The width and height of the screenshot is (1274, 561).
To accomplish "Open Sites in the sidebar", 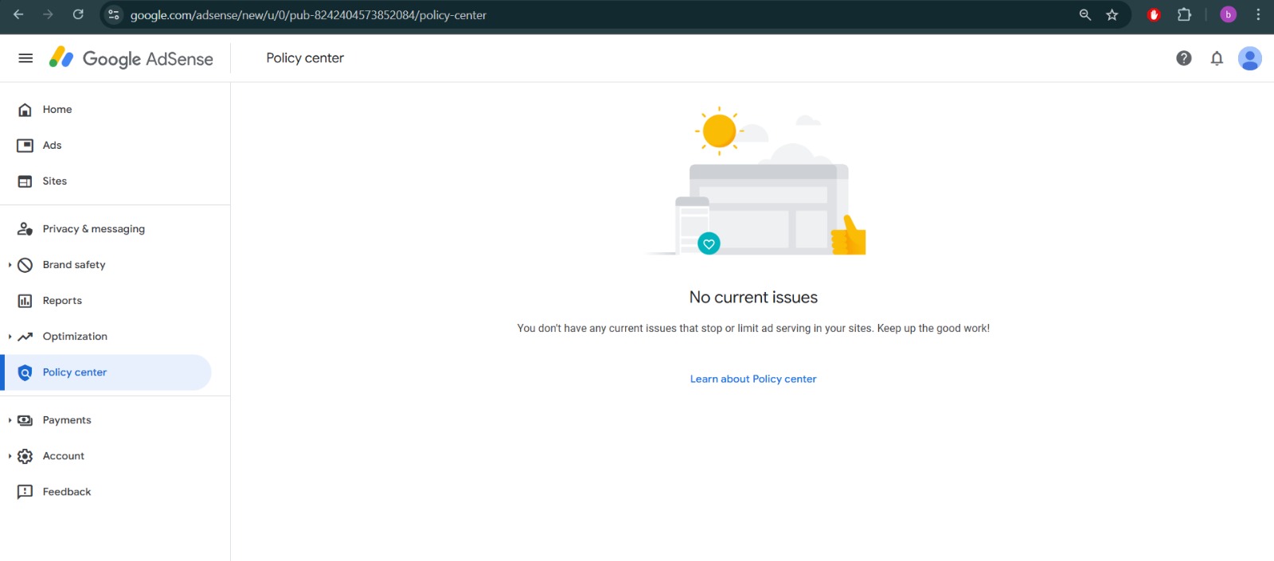I will coord(107,181).
